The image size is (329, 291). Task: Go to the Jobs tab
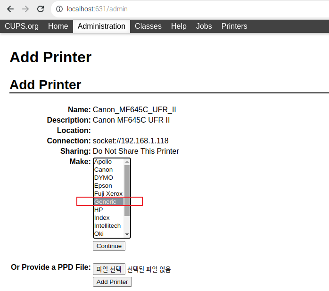click(204, 26)
